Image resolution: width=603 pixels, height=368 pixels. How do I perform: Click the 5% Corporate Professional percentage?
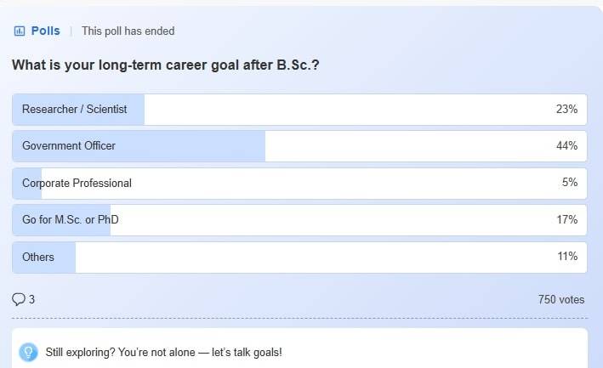coord(570,183)
